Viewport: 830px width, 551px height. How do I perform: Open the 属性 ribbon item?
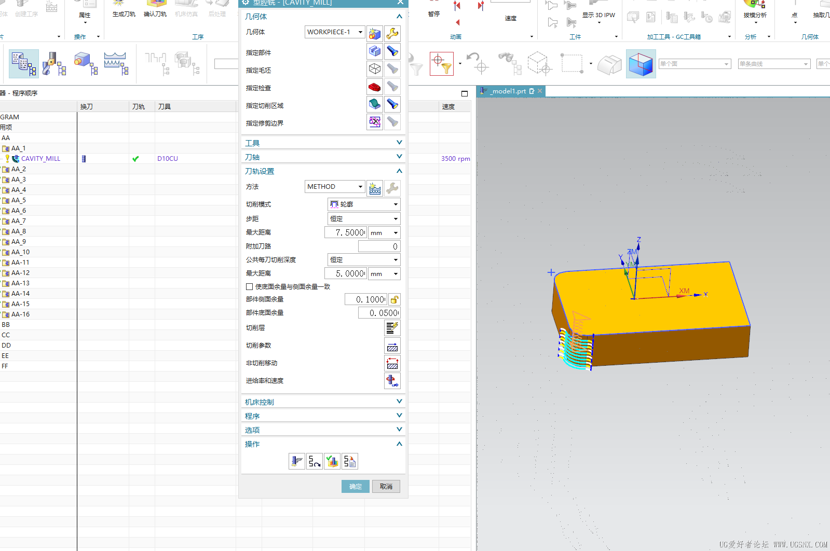coord(85,11)
